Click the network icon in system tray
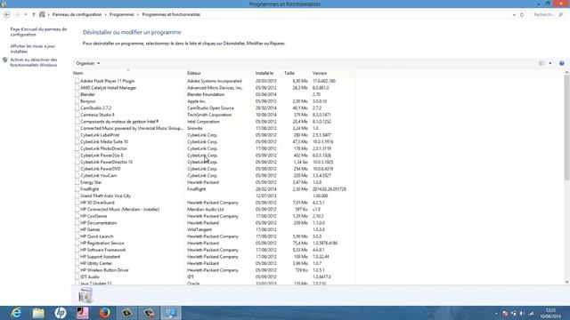The image size is (570, 320). click(x=531, y=314)
